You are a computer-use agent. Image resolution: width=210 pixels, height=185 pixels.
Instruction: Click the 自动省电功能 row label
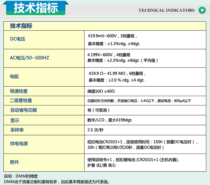coord(24,110)
